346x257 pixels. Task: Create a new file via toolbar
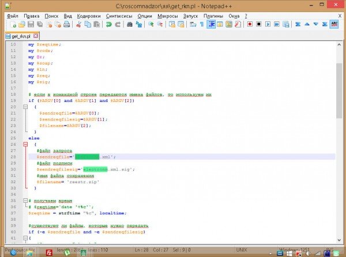[13, 24]
